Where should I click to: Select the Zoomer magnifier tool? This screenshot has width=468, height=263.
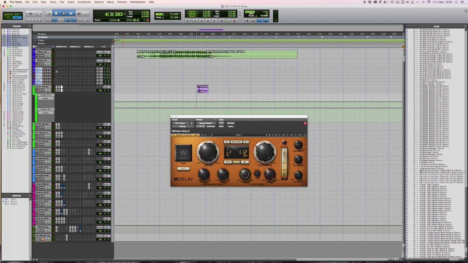[x=48, y=14]
